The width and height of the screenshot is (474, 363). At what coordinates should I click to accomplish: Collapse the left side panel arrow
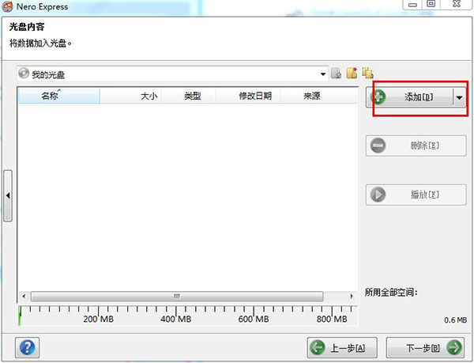click(7, 195)
